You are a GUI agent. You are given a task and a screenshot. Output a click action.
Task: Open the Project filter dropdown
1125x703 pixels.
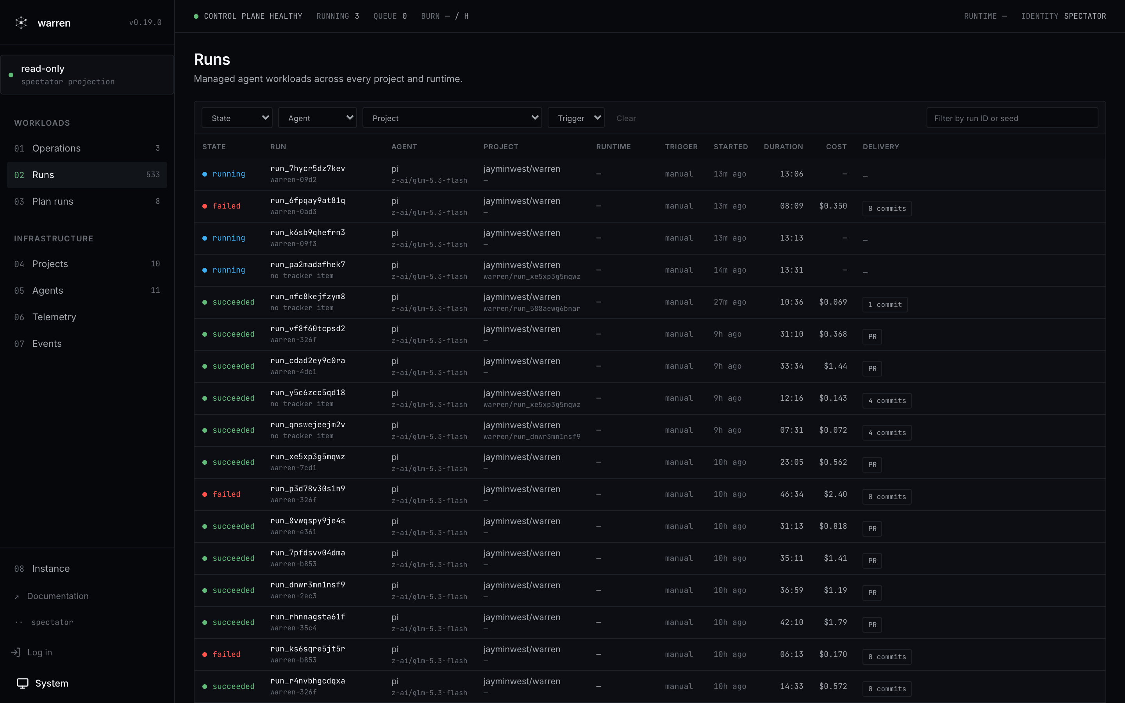pyautogui.click(x=452, y=118)
